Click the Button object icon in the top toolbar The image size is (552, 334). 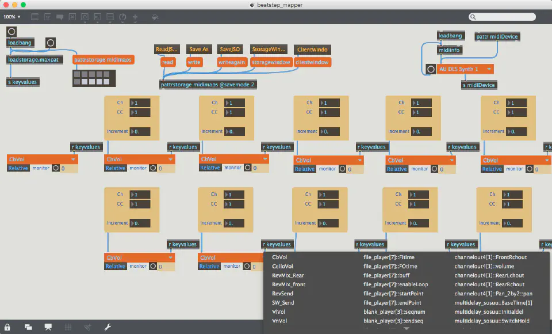pyautogui.click(x=85, y=17)
